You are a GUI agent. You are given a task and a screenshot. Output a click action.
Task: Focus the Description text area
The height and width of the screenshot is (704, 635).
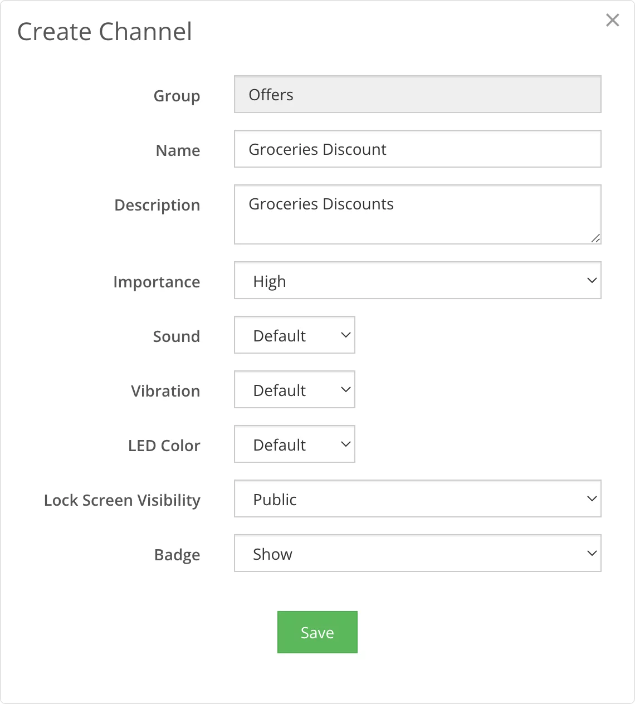coord(417,214)
